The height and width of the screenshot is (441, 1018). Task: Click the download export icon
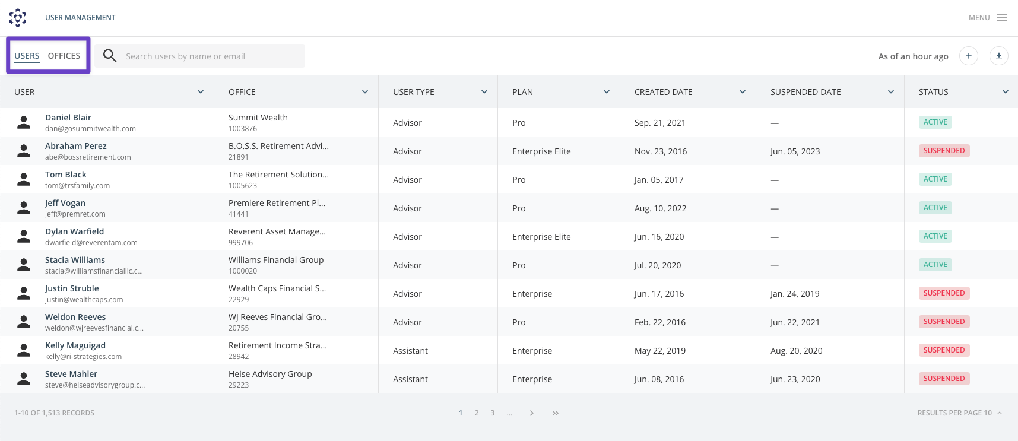pyautogui.click(x=999, y=56)
